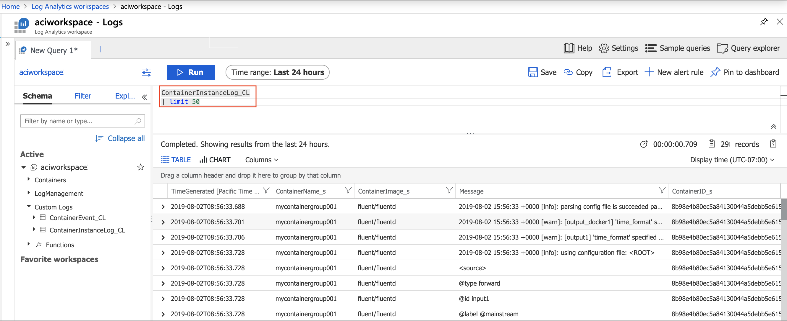This screenshot has height=321, width=787.
Task: Click the Run query button
Action: pos(191,72)
